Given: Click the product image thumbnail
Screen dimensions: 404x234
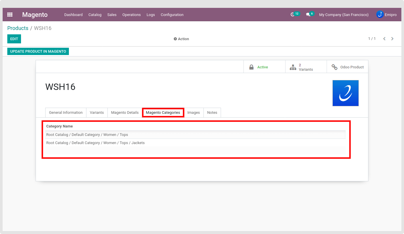Looking at the screenshot, I should (x=346, y=93).
